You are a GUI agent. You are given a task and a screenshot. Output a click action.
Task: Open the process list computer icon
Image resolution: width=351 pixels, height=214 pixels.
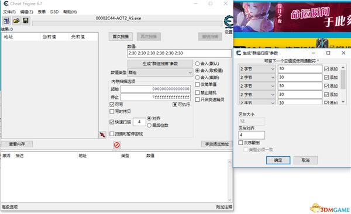[6, 21]
